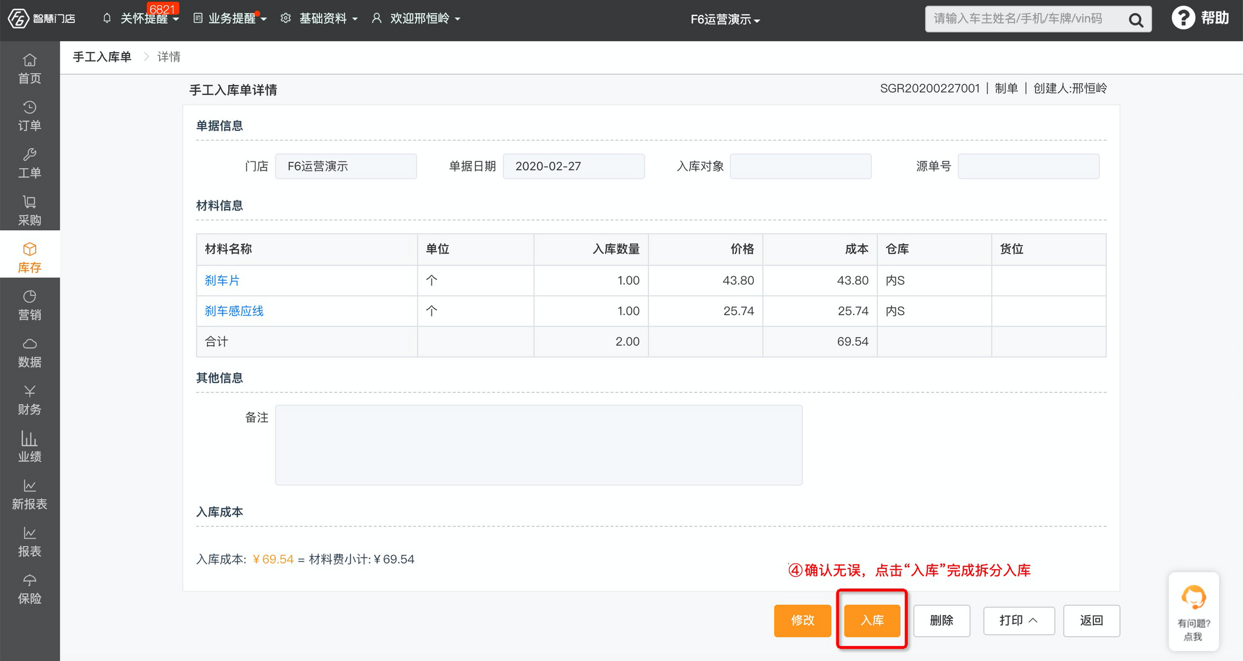1243x661 pixels.
Task: Click the 返回 back button
Action: pos(1091,621)
